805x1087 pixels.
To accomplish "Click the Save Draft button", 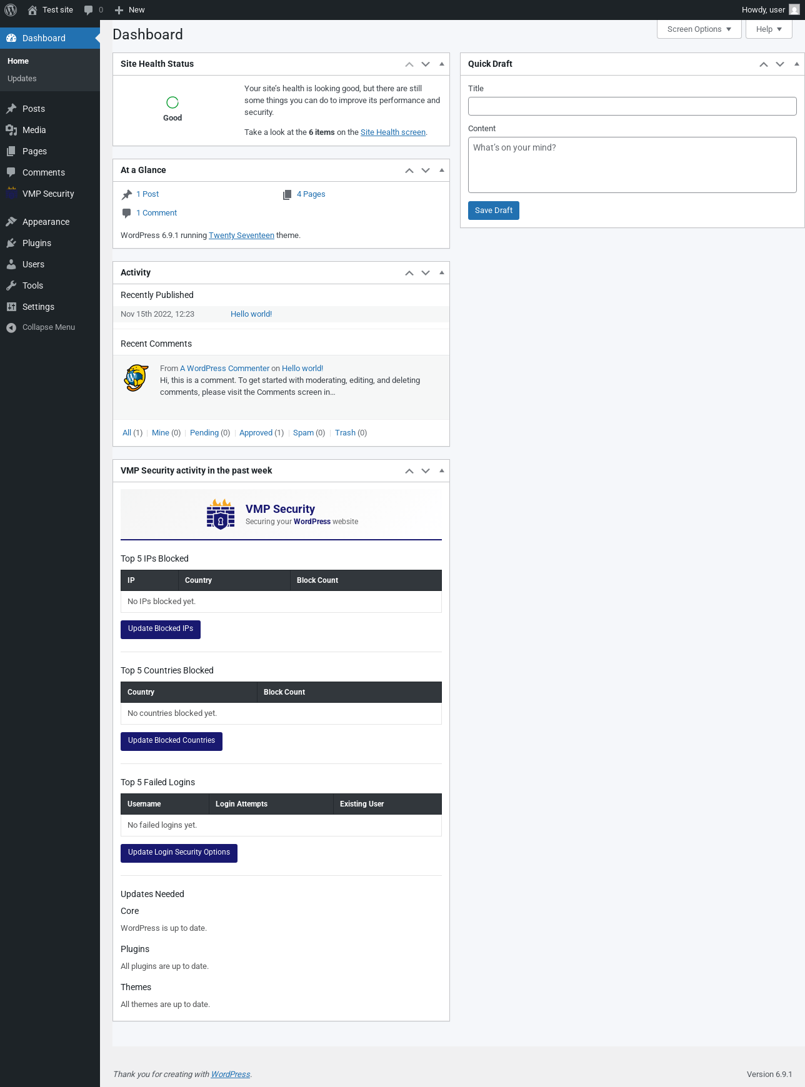I will [x=494, y=211].
